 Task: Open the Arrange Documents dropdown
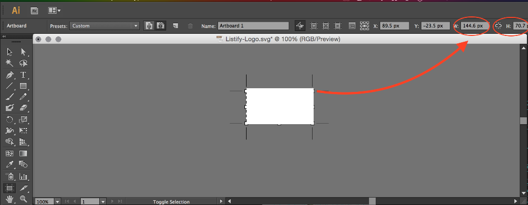[x=54, y=11]
